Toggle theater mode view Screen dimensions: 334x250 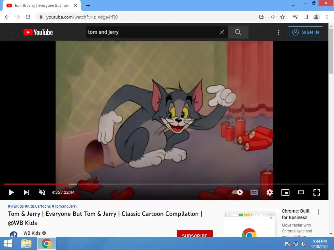tap(301, 192)
